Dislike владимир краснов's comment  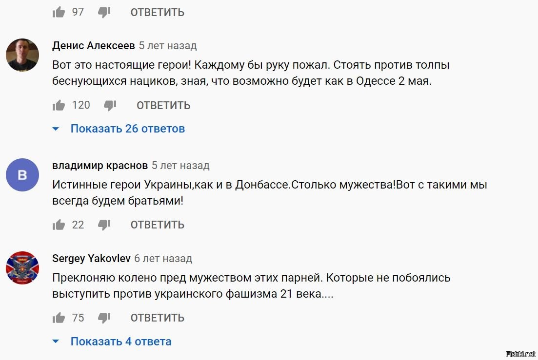pyautogui.click(x=104, y=225)
